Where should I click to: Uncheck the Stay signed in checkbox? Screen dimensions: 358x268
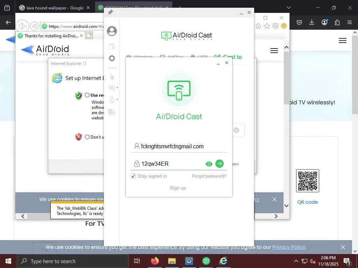133,176
